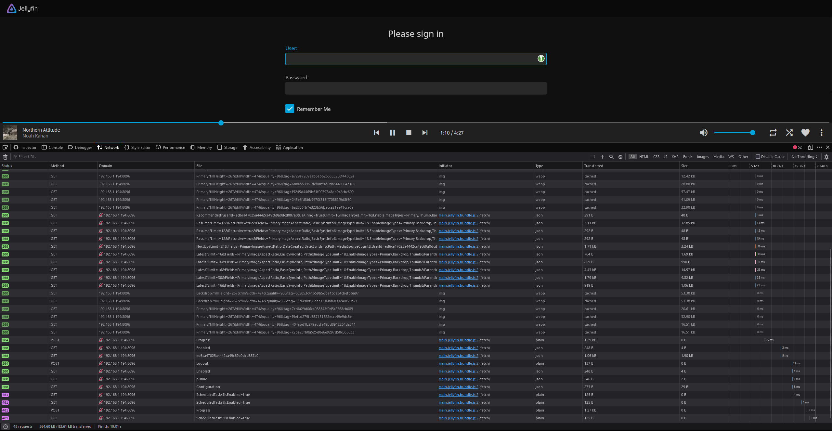Select the XHR requests filter
Image resolution: width=832 pixels, height=431 pixels.
pyautogui.click(x=675, y=157)
